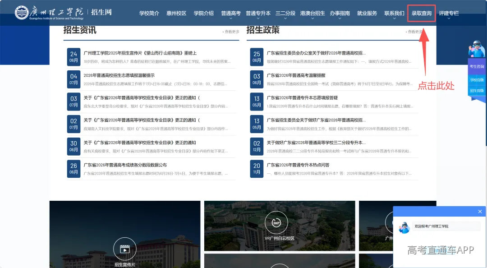Screen dimensions: 487x268
Task: Open the 招生宣传片 campus video thumbnail
Action: (125, 235)
